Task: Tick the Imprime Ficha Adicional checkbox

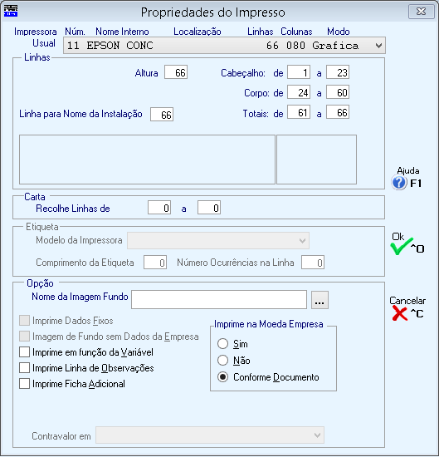Action: [x=24, y=383]
